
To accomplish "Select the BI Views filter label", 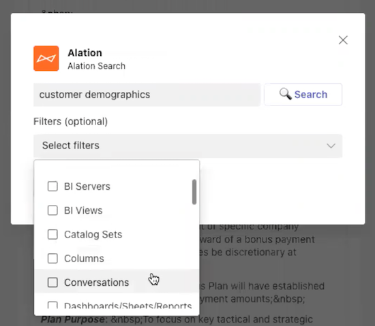I will click(x=83, y=210).
